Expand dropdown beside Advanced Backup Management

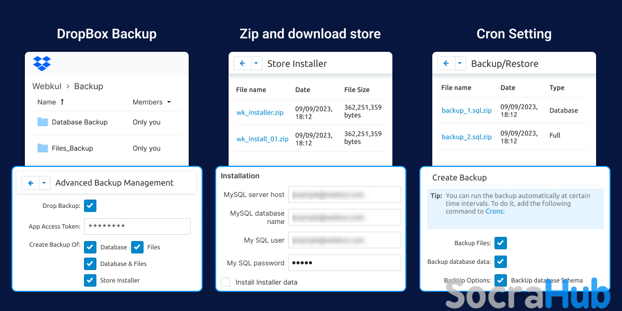click(44, 183)
